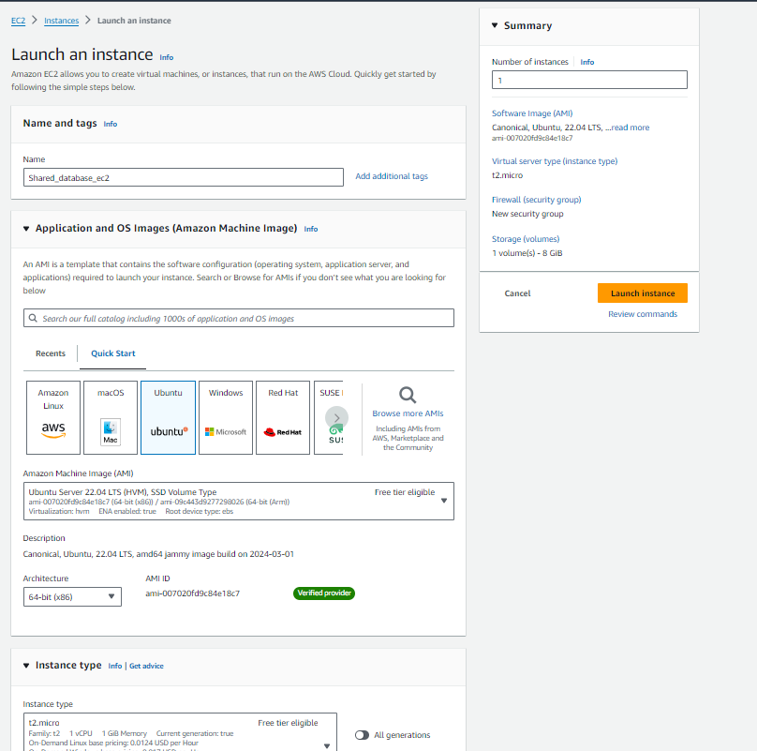Open the Amazon Machine Image selection dropdown
The height and width of the screenshot is (751, 757).
239,502
